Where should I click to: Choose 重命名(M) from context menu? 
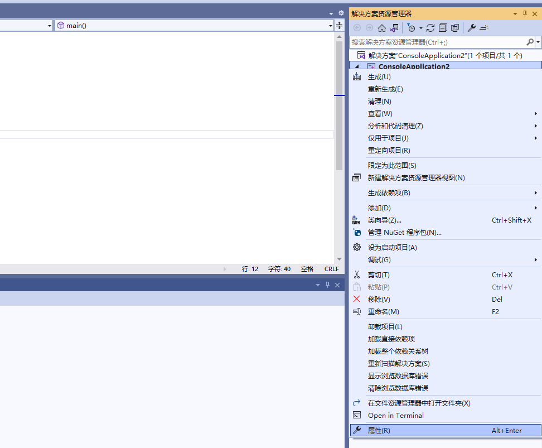(446, 312)
